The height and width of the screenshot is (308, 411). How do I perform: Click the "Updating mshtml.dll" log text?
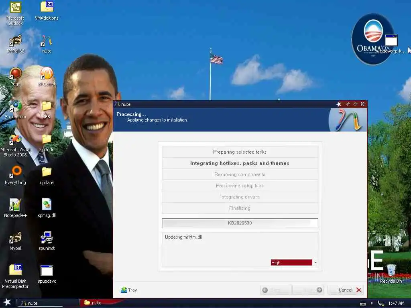pyautogui.click(x=183, y=237)
